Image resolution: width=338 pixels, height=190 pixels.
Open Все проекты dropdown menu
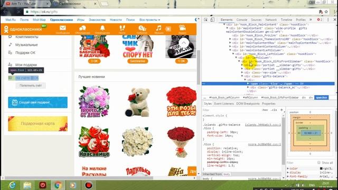[x=149, y=20]
